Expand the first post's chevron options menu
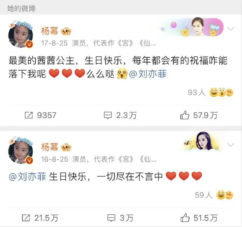The image size is (242, 227). (230, 29)
